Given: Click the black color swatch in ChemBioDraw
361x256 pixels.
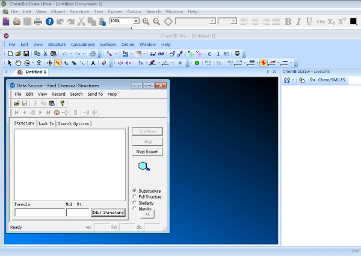Looking at the screenshot, I should pos(353,22).
